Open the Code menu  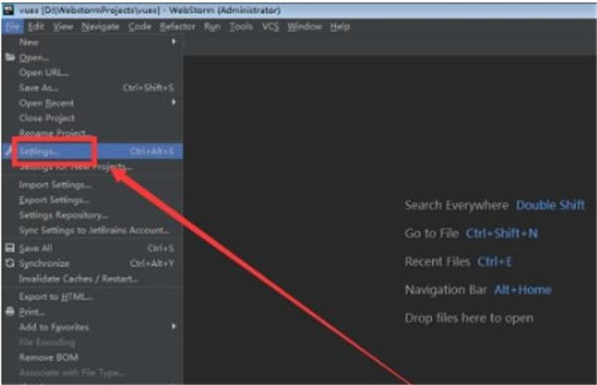point(139,27)
